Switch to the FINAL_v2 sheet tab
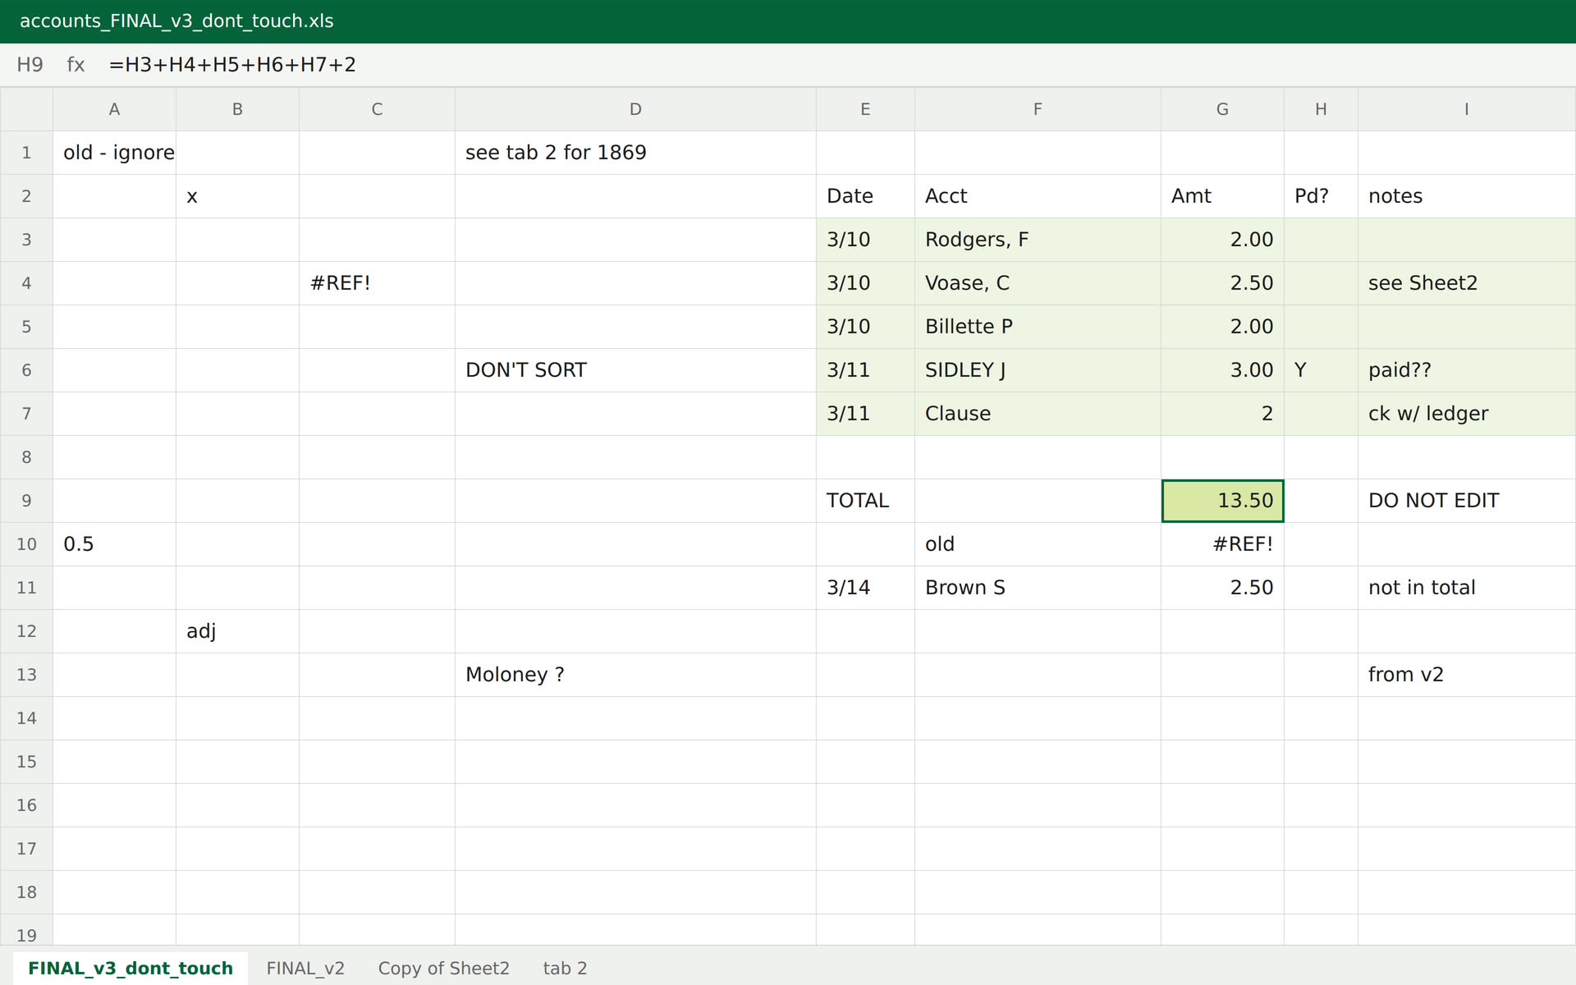This screenshot has width=1576, height=985. click(x=305, y=969)
